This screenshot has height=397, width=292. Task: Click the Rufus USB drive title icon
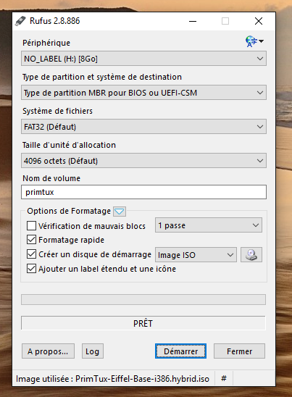(x=20, y=21)
